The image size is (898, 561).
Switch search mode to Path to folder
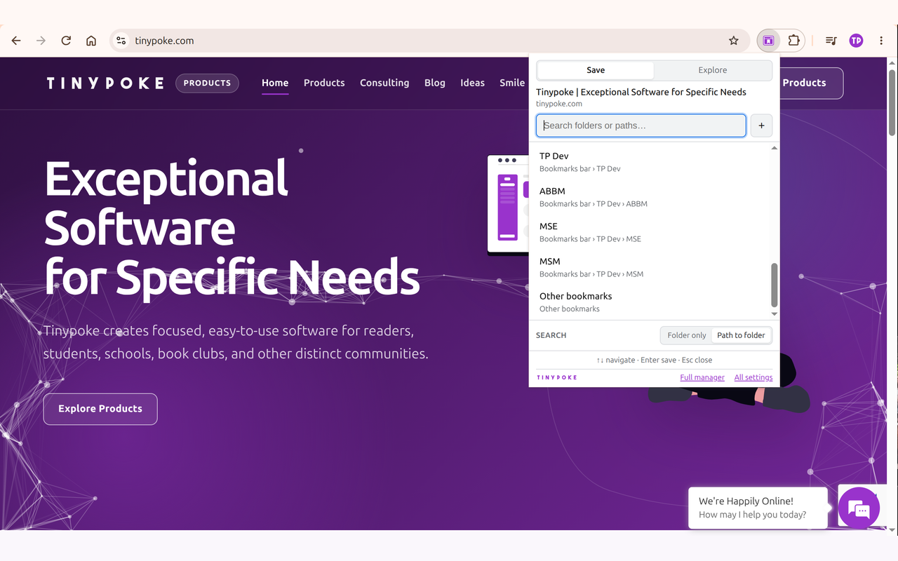741,335
